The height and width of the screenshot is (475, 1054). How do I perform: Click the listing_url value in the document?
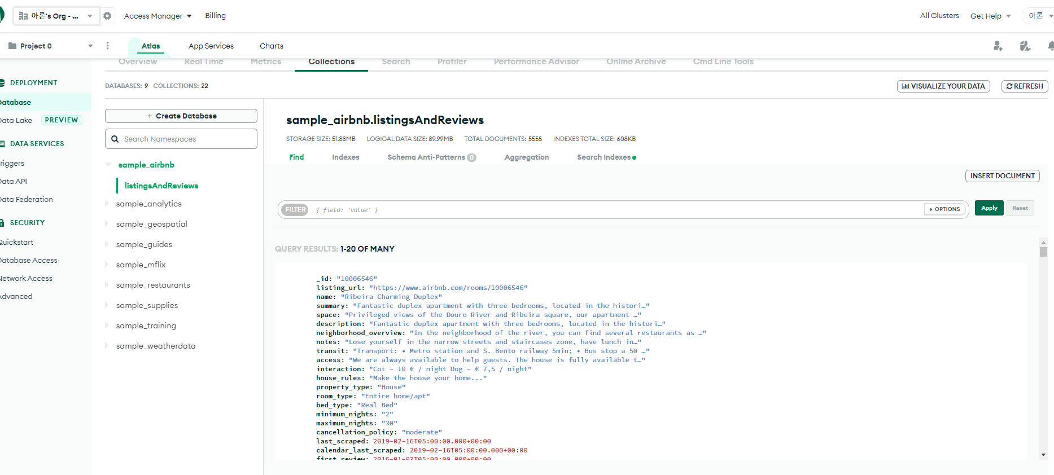448,288
